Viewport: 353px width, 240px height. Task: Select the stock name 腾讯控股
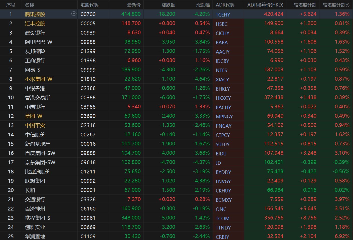coord(35,14)
